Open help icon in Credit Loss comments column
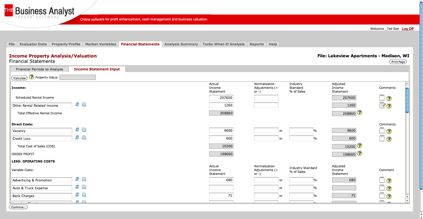This screenshot has height=219, width=423. click(x=389, y=139)
